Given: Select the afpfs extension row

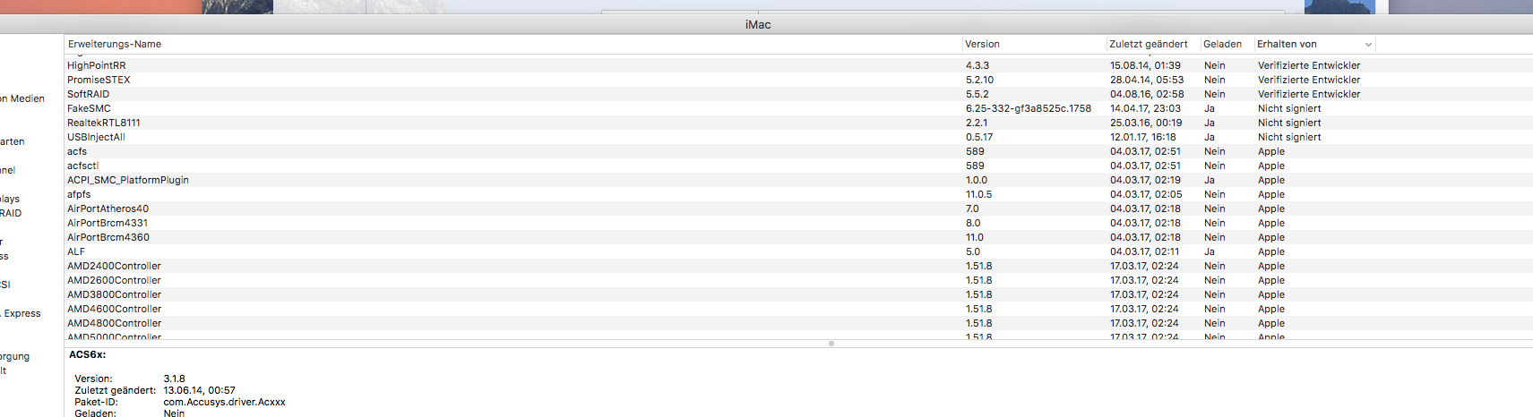Looking at the screenshot, I should 798,194.
